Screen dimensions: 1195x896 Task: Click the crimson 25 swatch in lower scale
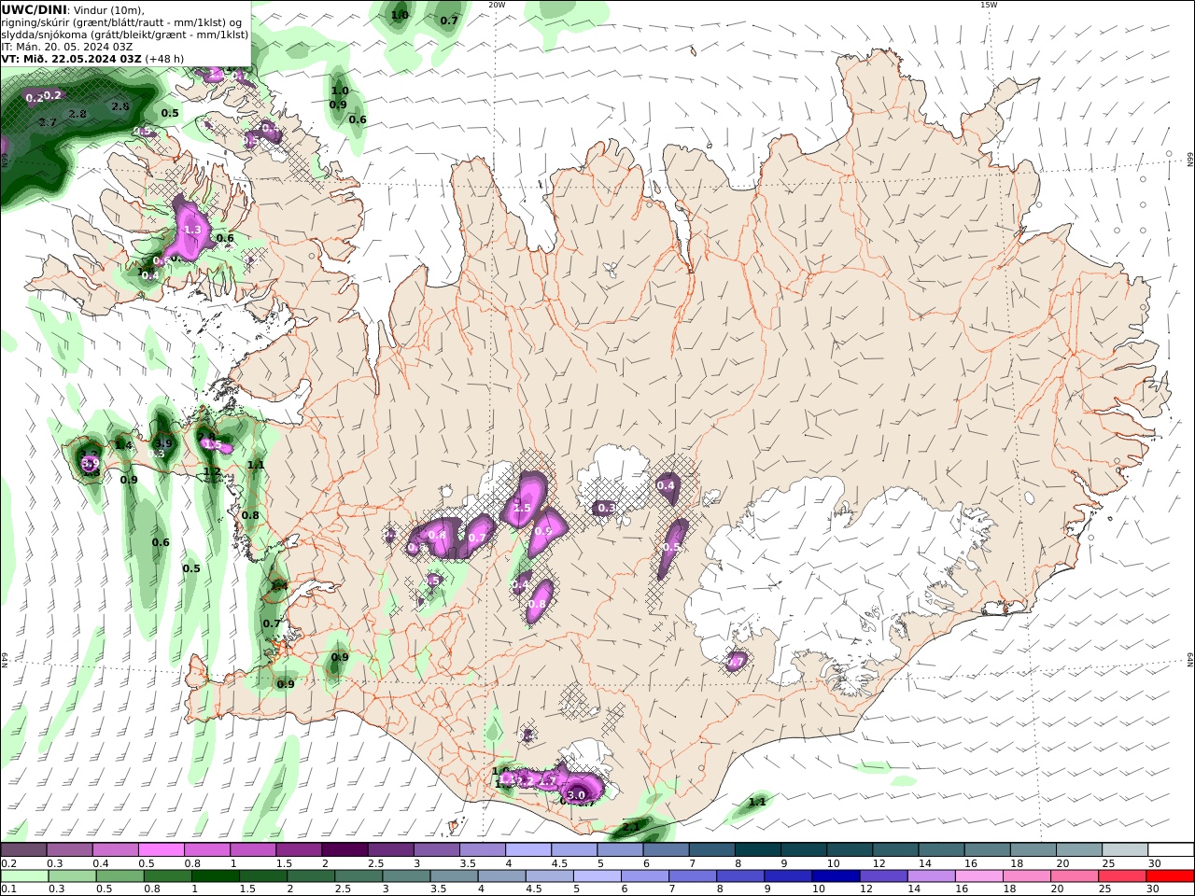point(1122,875)
